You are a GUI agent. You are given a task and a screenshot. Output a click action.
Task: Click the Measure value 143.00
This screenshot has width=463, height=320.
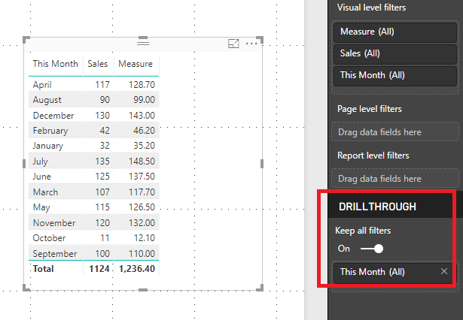(142, 116)
